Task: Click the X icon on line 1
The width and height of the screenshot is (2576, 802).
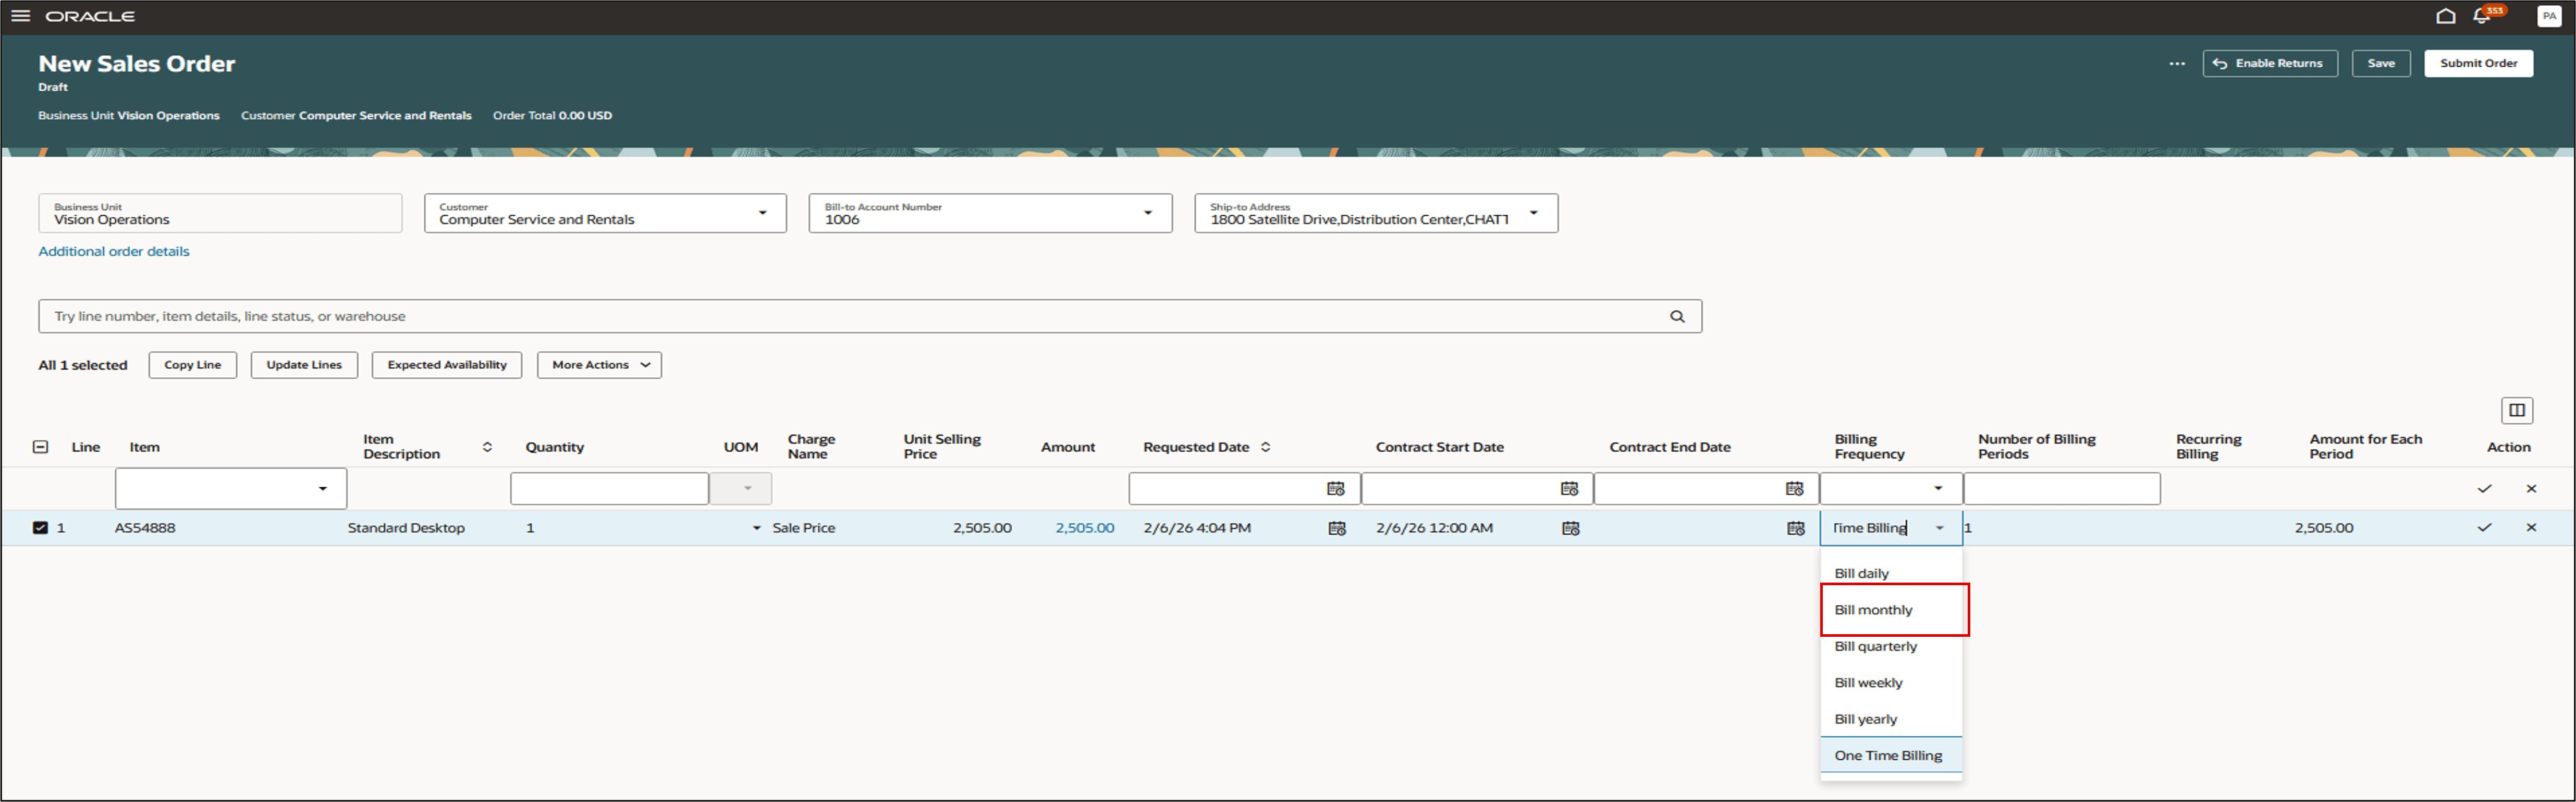Action: point(2531,528)
